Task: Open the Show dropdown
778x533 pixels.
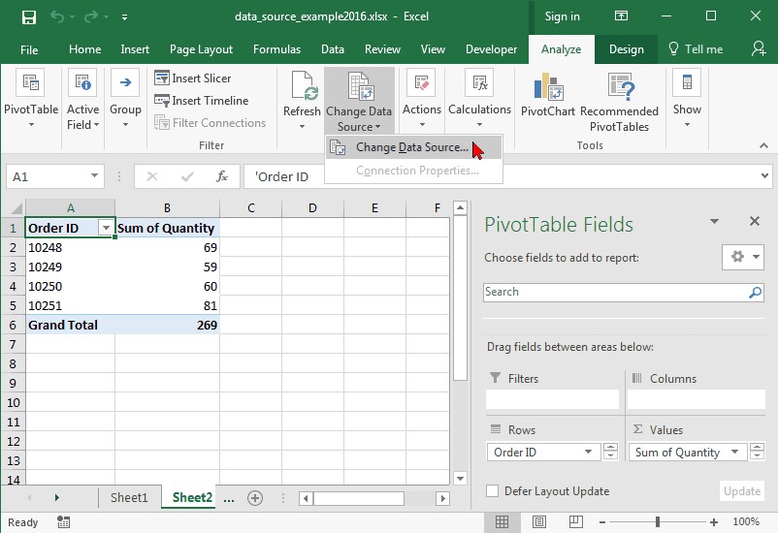Action: [x=687, y=99]
